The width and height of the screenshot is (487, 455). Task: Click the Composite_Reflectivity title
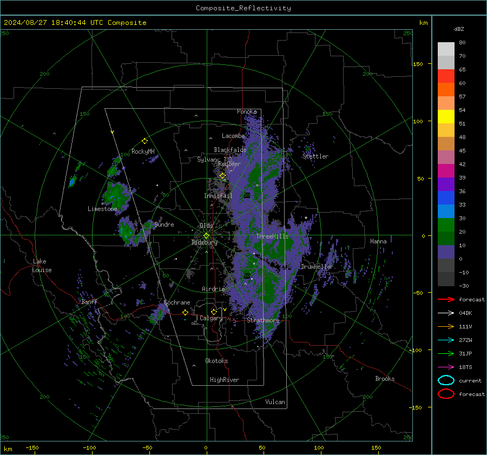click(x=243, y=8)
